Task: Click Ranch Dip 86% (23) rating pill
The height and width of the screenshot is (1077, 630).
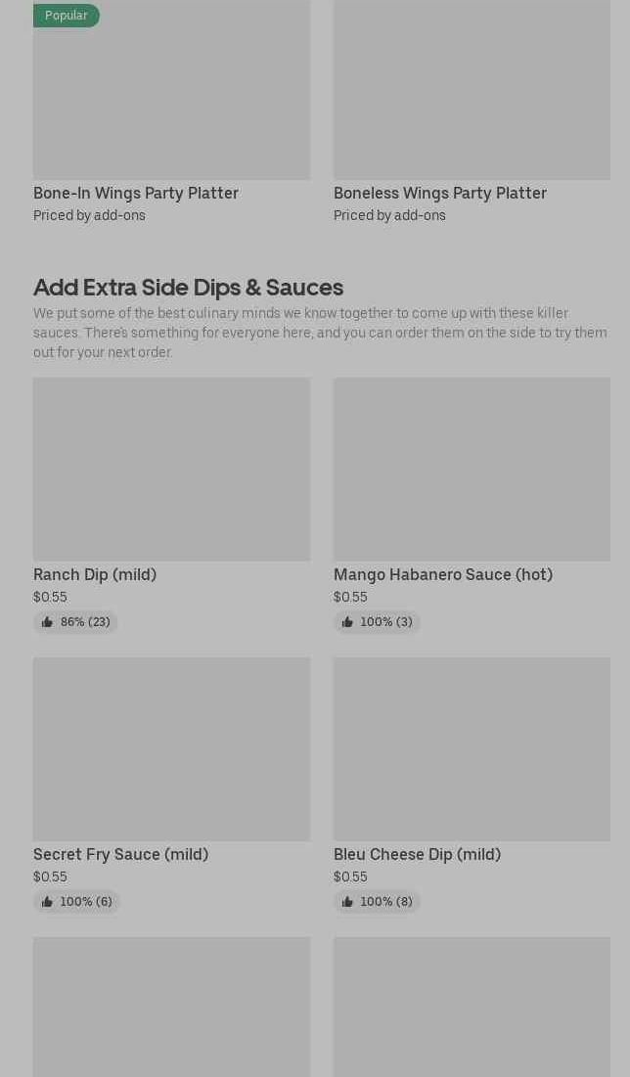Action: click(76, 622)
